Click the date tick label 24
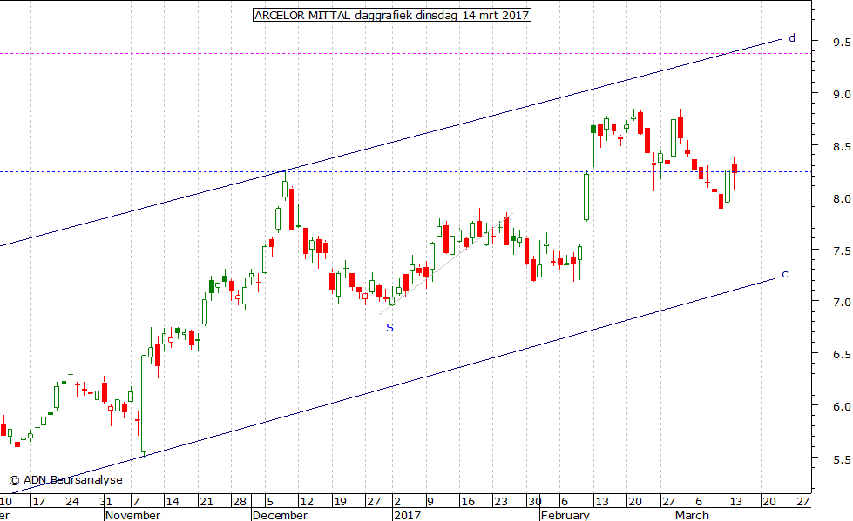 [x=72, y=502]
